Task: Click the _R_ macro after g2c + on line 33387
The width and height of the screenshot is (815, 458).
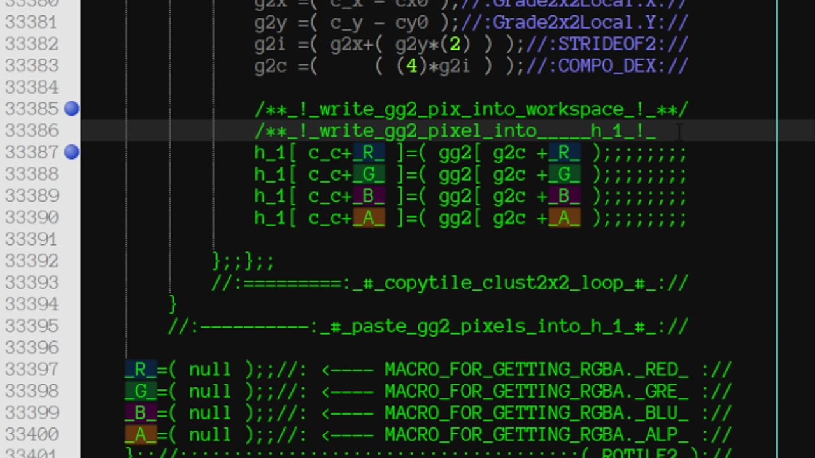Action: [564, 153]
